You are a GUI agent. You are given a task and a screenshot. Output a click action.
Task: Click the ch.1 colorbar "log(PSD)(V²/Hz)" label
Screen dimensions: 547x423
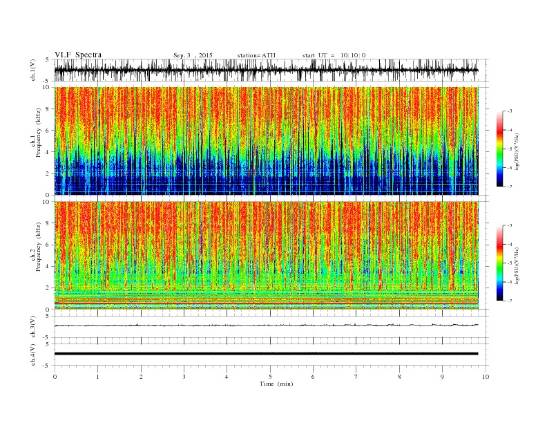[x=517, y=152]
